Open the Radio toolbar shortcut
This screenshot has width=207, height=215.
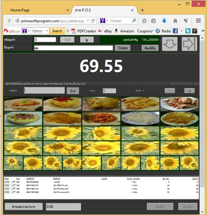click(x=163, y=31)
